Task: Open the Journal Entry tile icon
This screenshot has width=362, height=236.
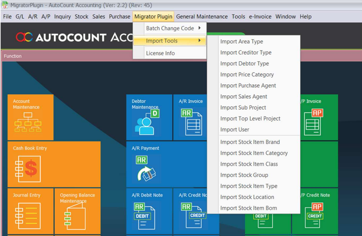Action: point(28,216)
